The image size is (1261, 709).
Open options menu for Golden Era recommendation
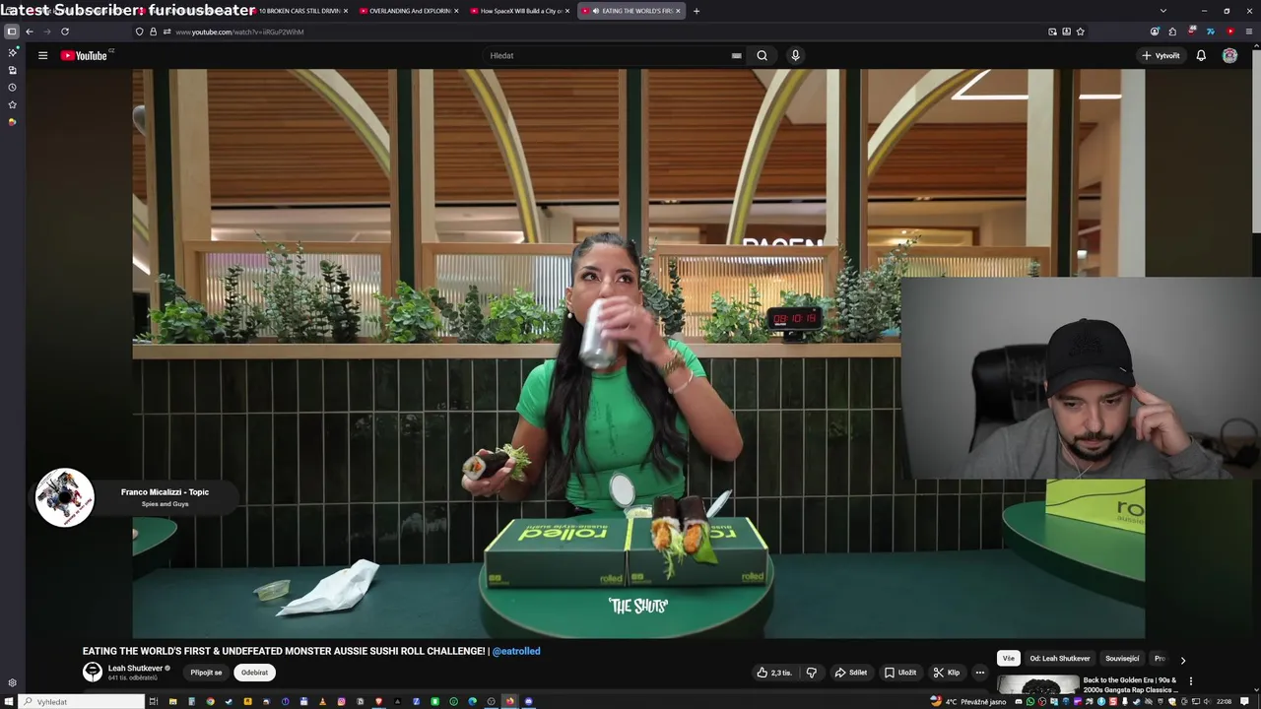1190,680
